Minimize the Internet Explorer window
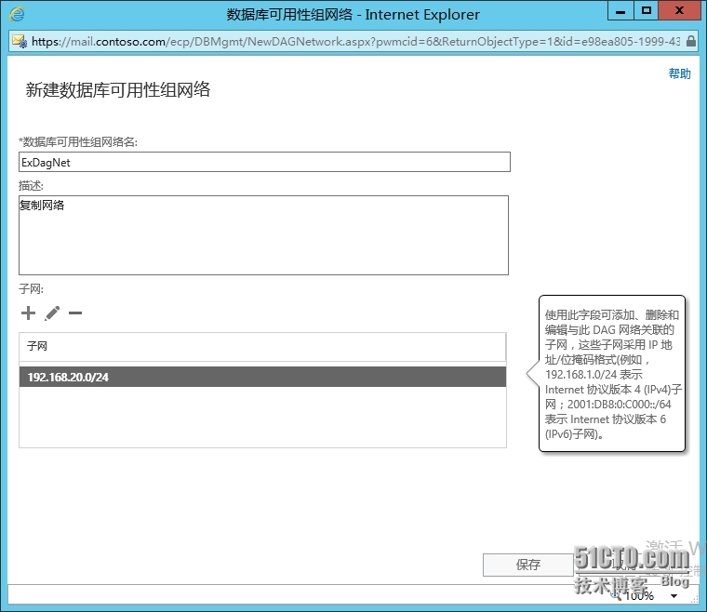This screenshot has height=612, width=707. pyautogui.click(x=620, y=12)
